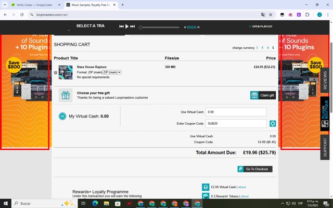Open the Reviews side tab

(325, 80)
